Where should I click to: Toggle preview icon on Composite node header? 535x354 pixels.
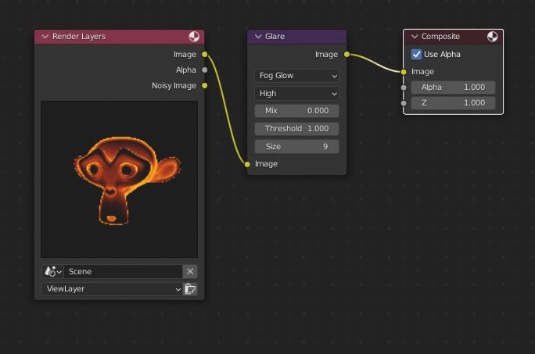pos(492,37)
